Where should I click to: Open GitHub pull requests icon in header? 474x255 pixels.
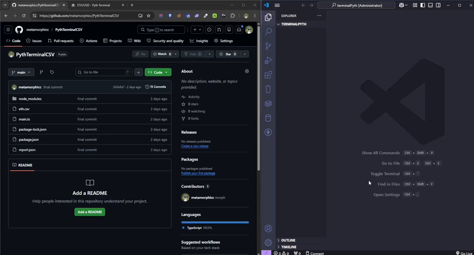(x=219, y=30)
